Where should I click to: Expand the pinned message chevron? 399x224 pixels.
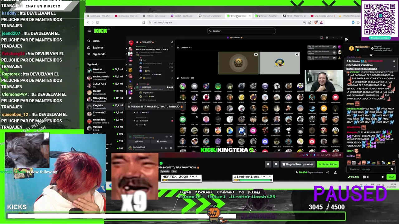click(394, 66)
